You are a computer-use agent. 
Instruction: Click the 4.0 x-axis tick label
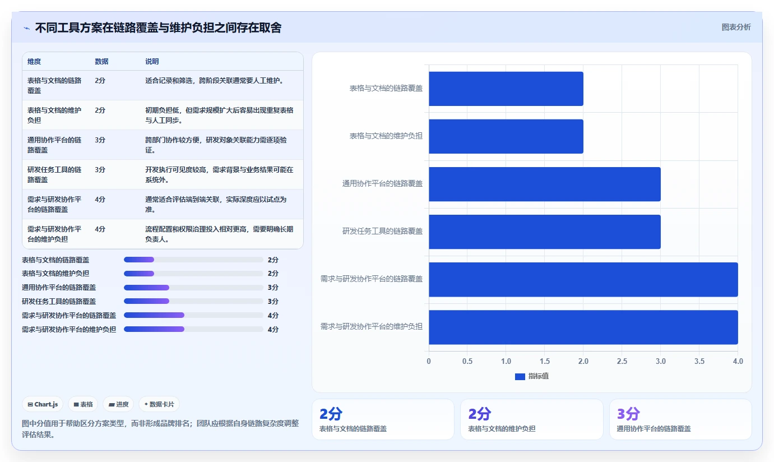coord(738,362)
